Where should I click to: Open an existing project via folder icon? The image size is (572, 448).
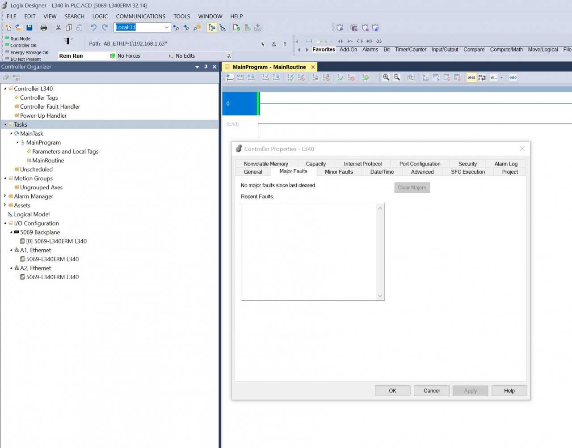click(19, 28)
